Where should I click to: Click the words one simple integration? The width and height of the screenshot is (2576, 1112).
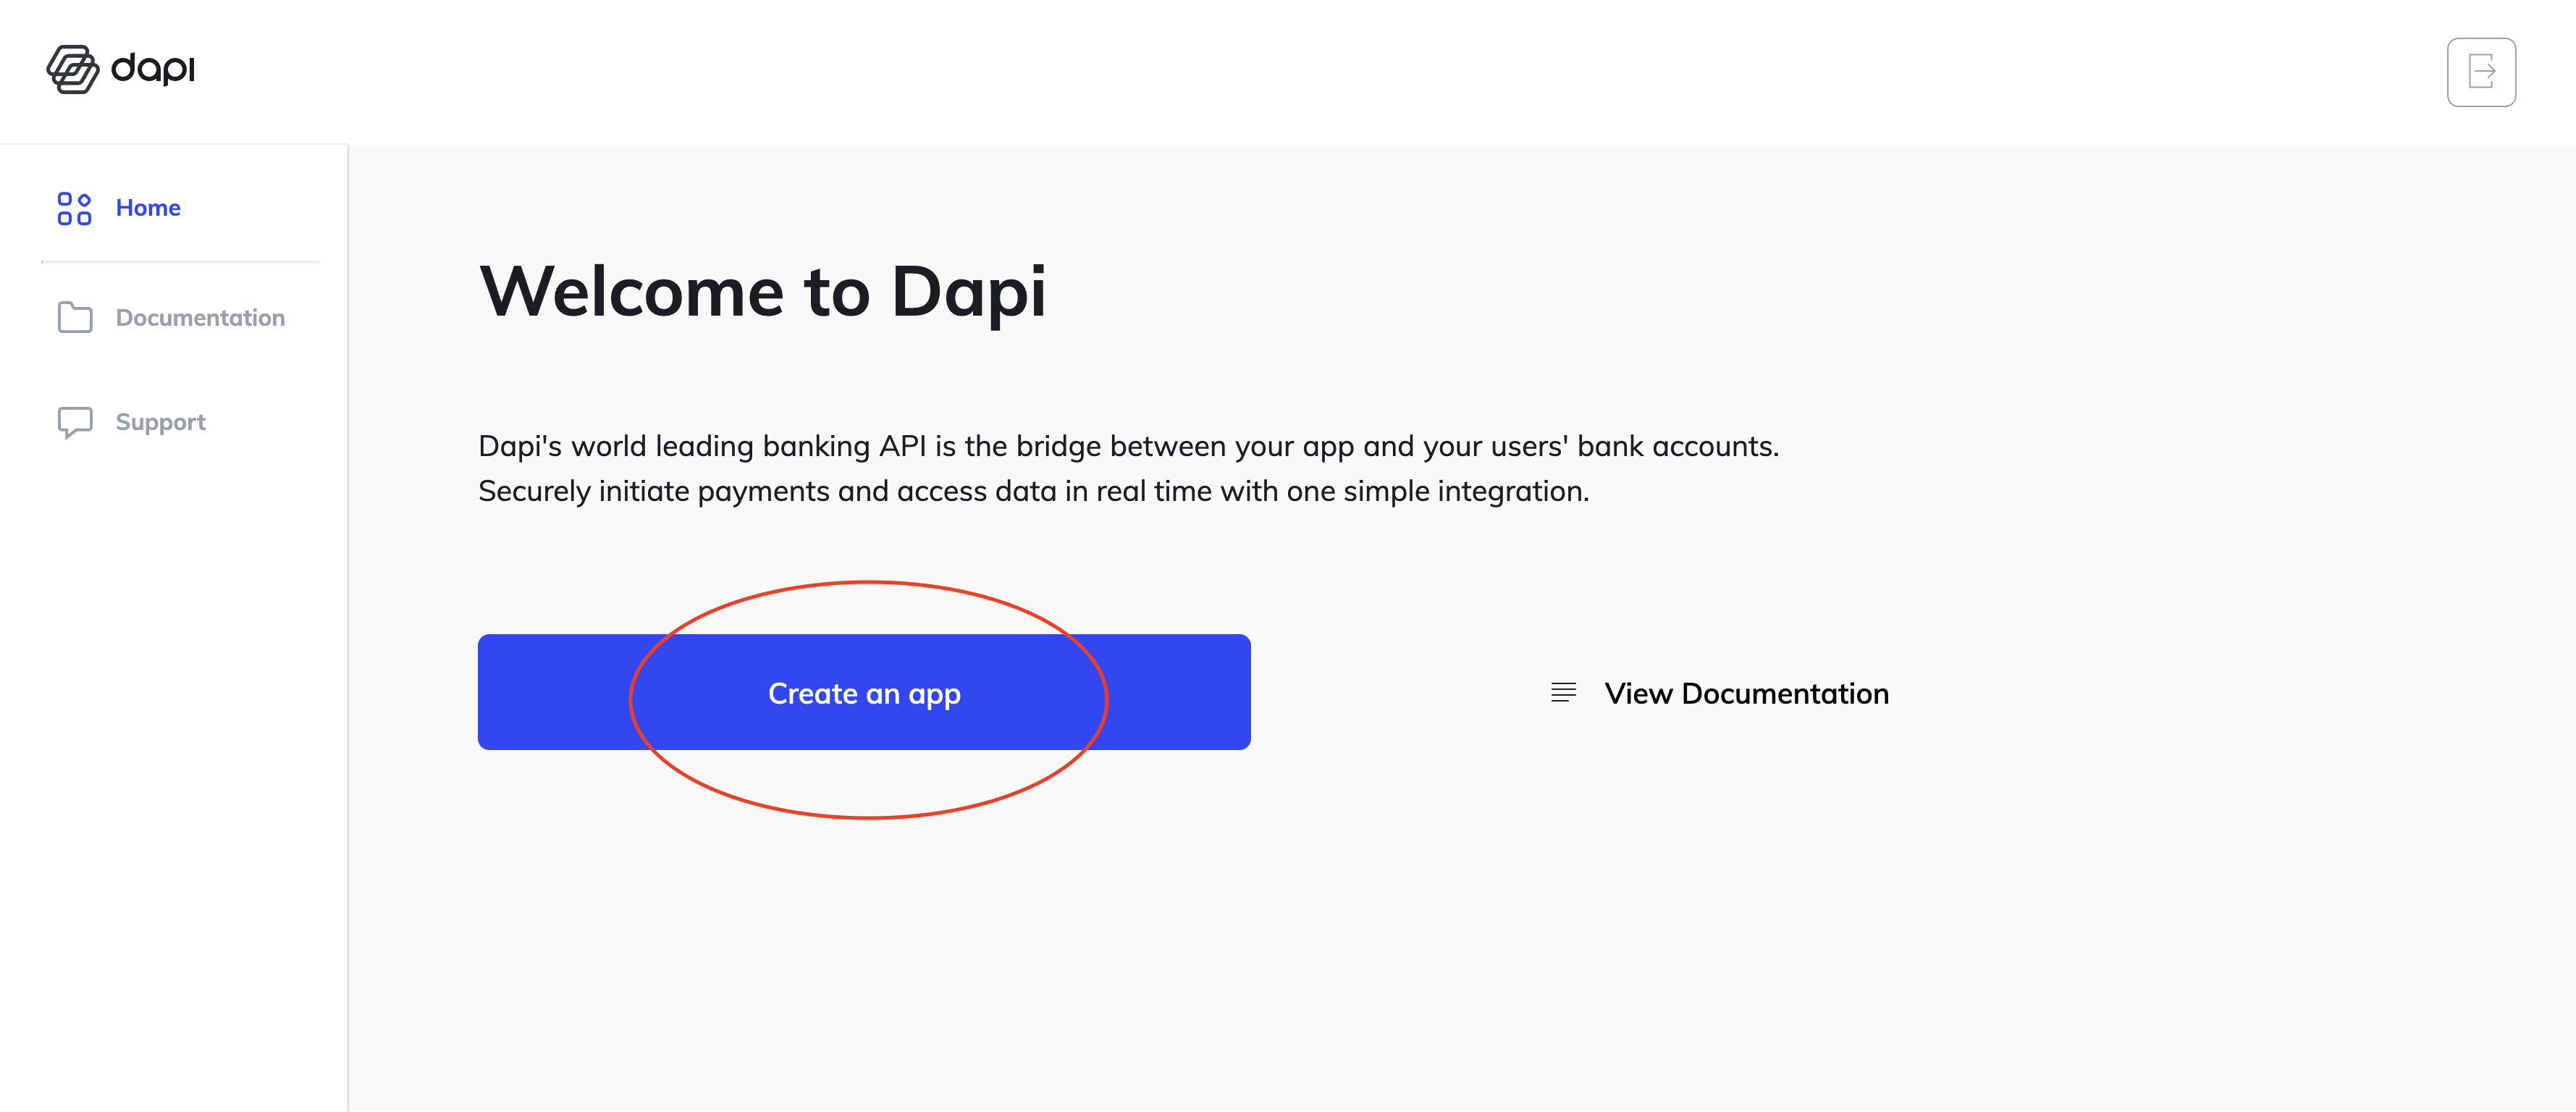(1437, 491)
